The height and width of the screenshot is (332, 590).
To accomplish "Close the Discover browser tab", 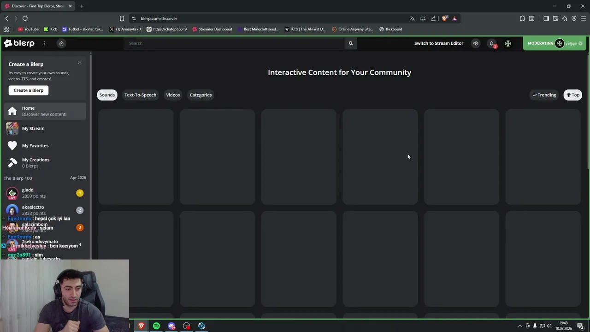I will point(71,6).
